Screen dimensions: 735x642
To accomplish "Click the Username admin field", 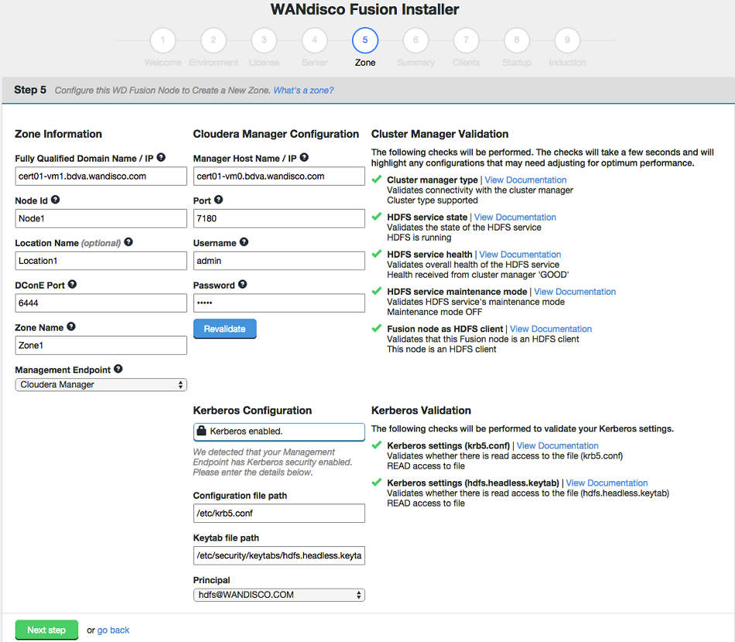I will click(x=279, y=261).
